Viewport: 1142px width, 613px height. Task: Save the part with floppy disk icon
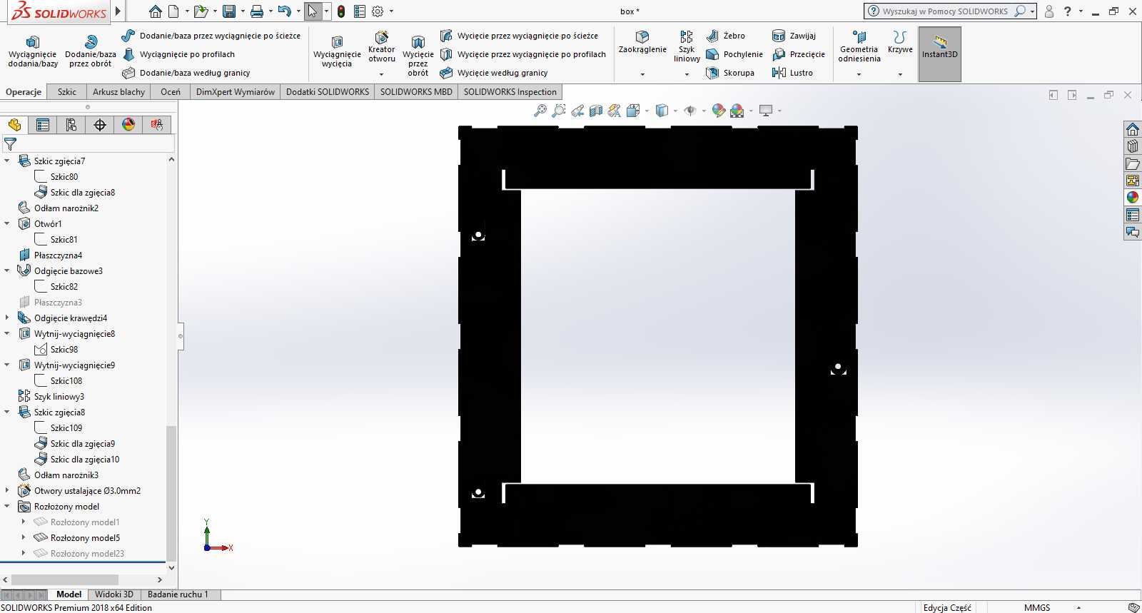(229, 11)
